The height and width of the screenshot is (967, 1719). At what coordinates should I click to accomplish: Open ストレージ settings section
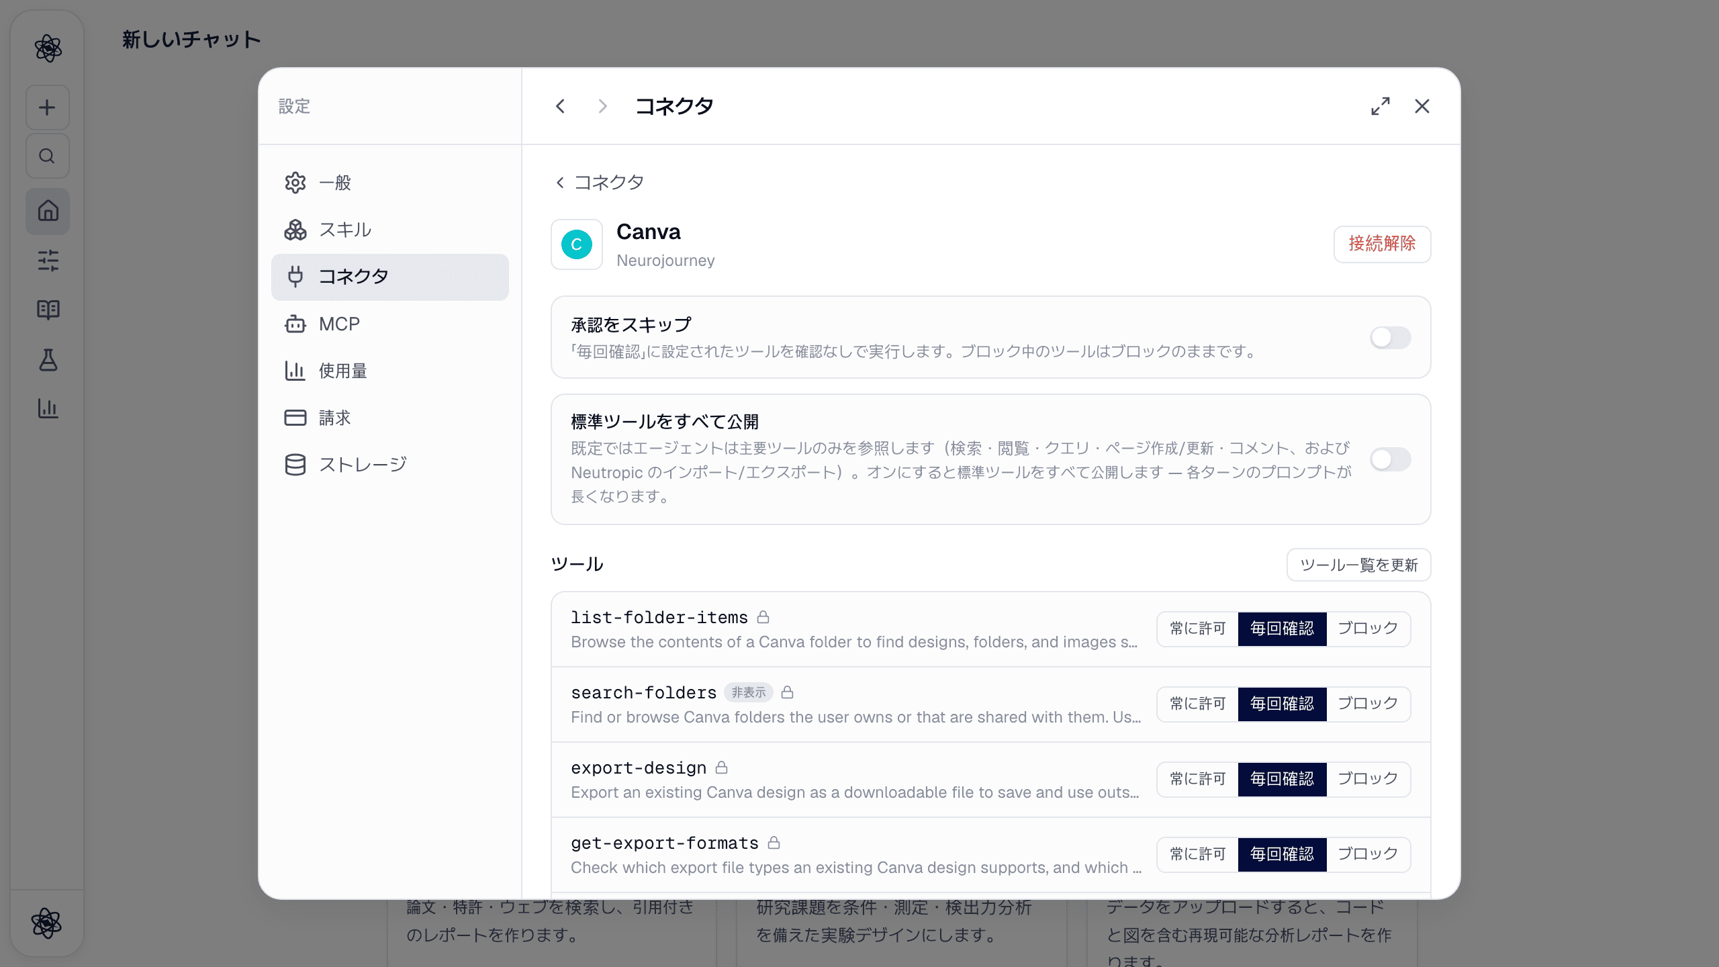pyautogui.click(x=389, y=465)
